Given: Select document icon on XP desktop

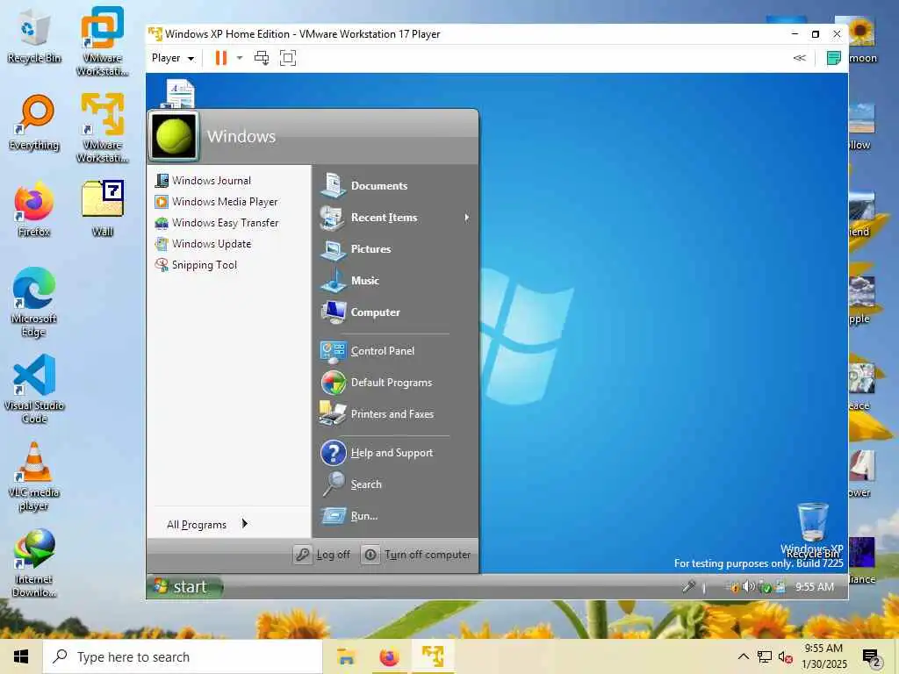Looking at the screenshot, I should tap(179, 93).
